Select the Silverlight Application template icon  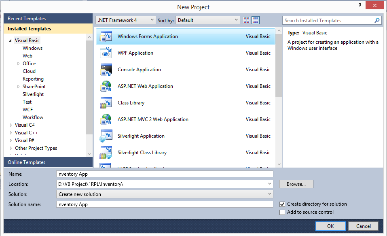click(x=106, y=136)
